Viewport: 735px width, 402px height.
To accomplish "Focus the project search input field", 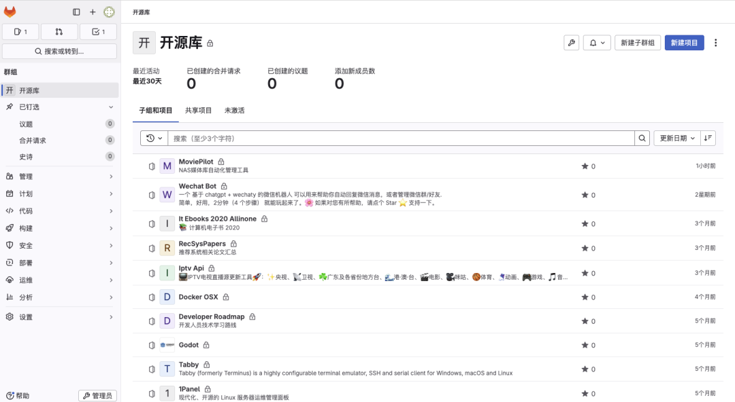I will click(x=402, y=138).
